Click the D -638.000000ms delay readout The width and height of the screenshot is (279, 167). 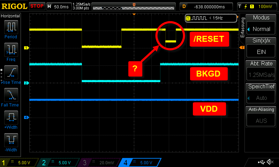(x=206, y=7)
